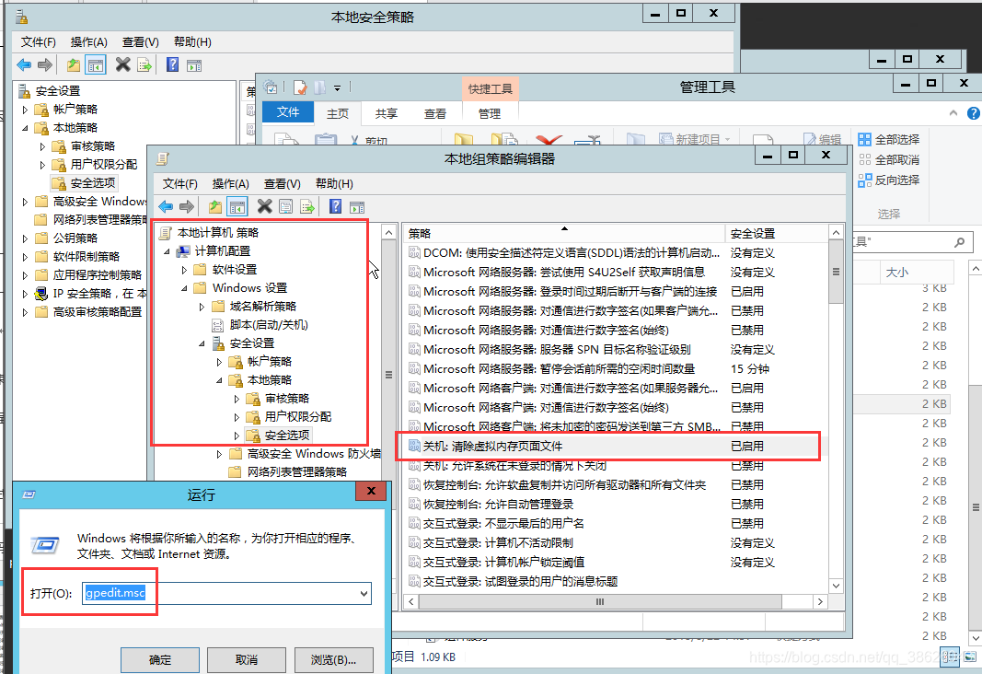Click Properties icon in Group Policy Editor toolbar
The width and height of the screenshot is (982, 674).
[285, 206]
